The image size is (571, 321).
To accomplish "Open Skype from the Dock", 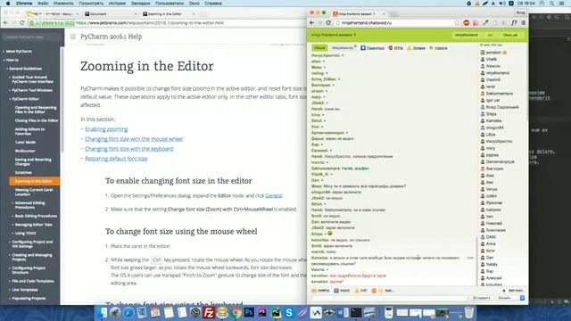I will point(289,313).
